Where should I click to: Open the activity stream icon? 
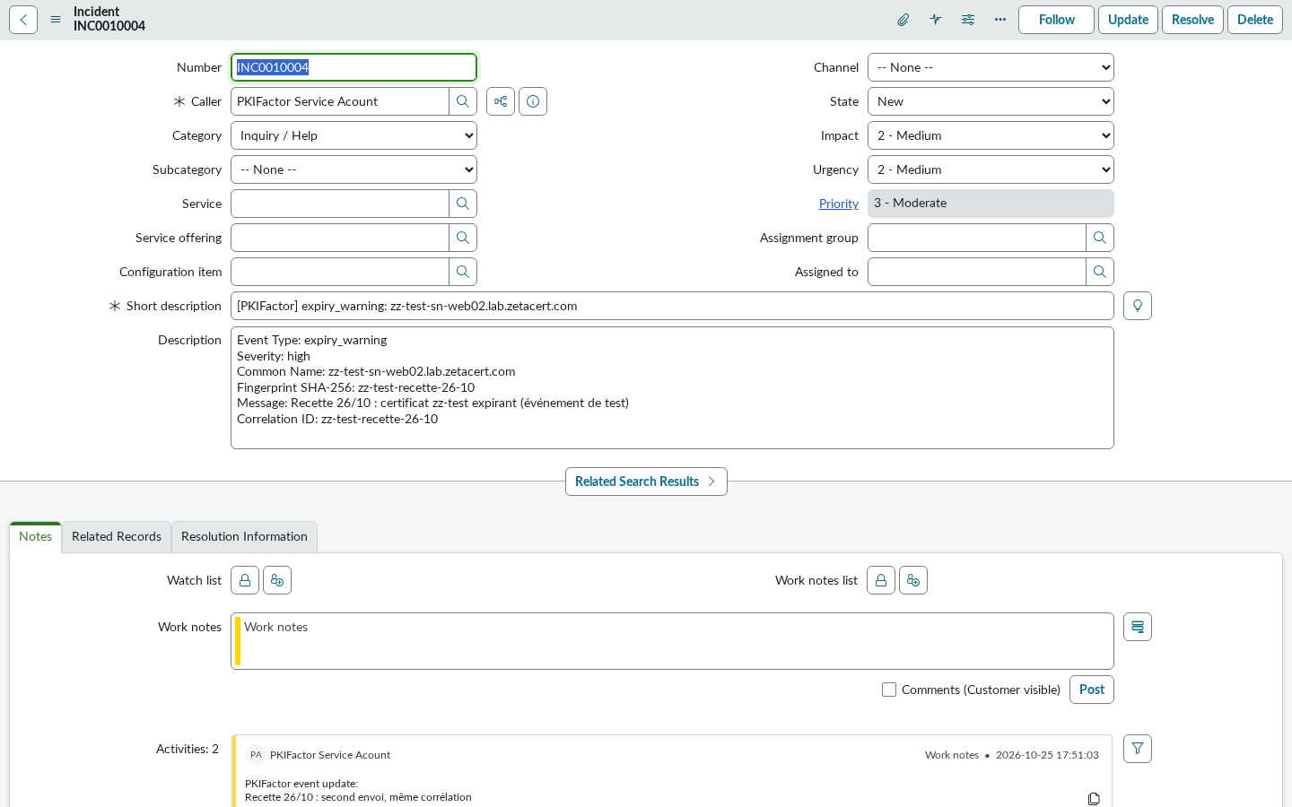click(936, 20)
